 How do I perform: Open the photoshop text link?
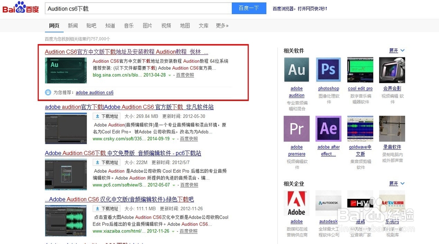(328, 88)
